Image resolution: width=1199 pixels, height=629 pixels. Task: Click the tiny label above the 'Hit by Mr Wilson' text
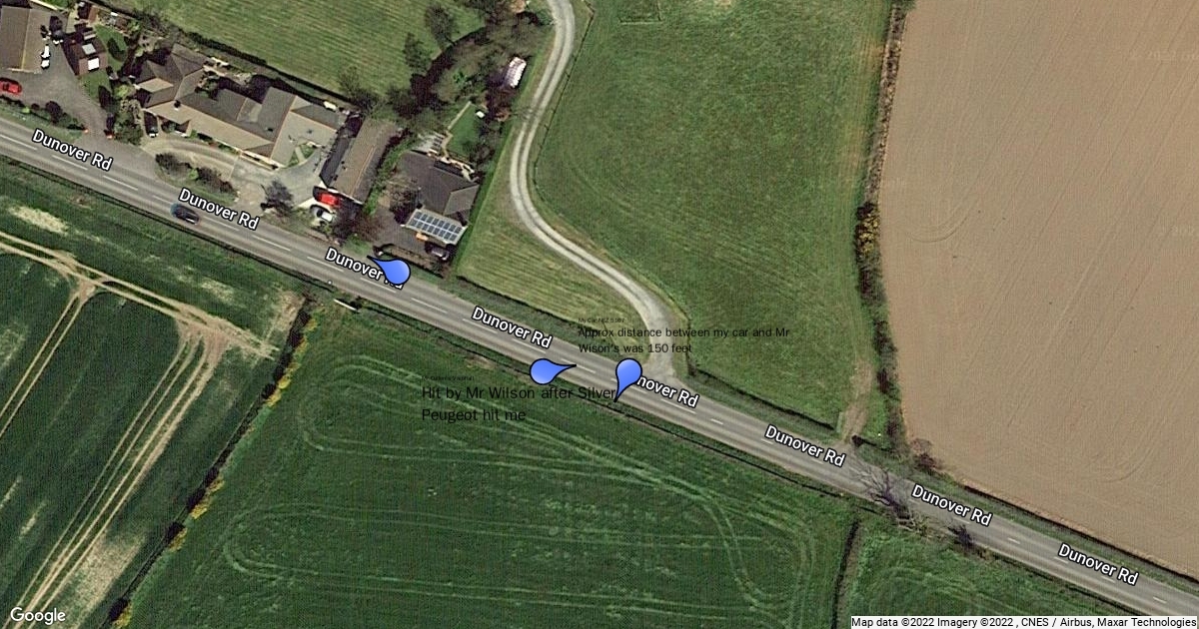446,380
